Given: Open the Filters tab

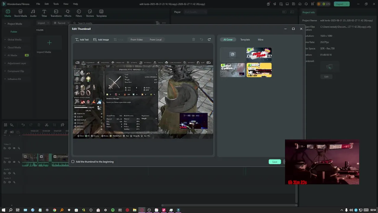Looking at the screenshot, I should pyautogui.click(x=79, y=13).
